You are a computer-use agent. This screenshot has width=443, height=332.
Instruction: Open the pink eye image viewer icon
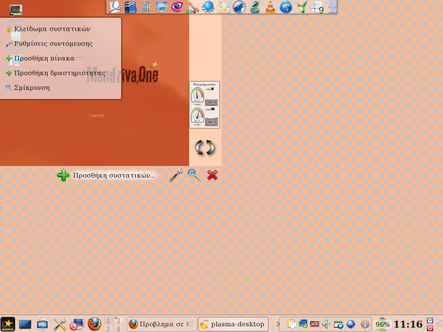point(177,6)
